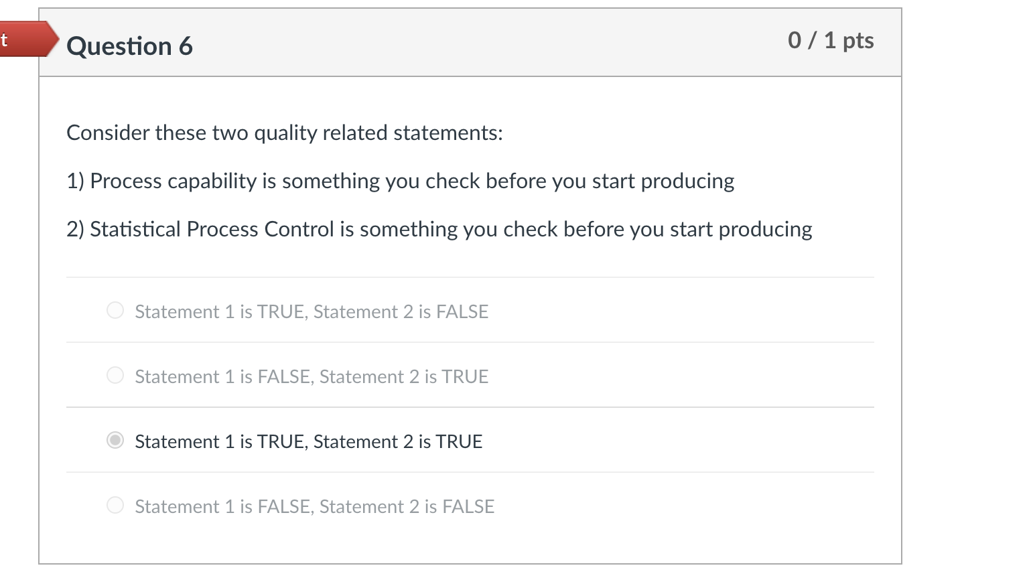Image resolution: width=1029 pixels, height=588 pixels.
Task: Click the question header bar
Action: (x=469, y=42)
